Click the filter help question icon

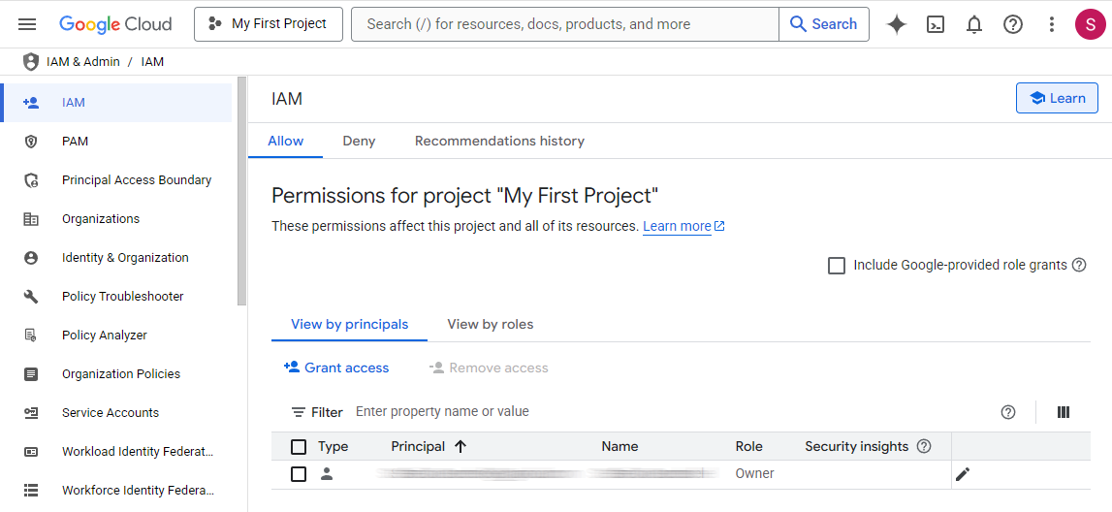point(1007,412)
